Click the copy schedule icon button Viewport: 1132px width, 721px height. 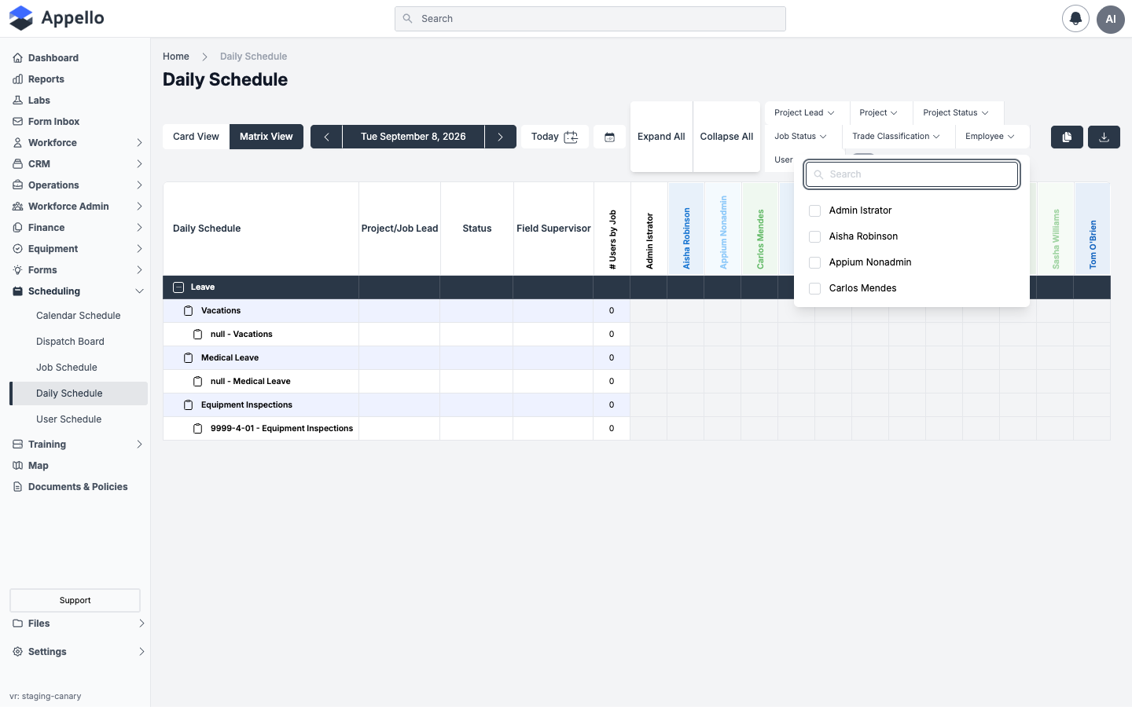[1067, 137]
